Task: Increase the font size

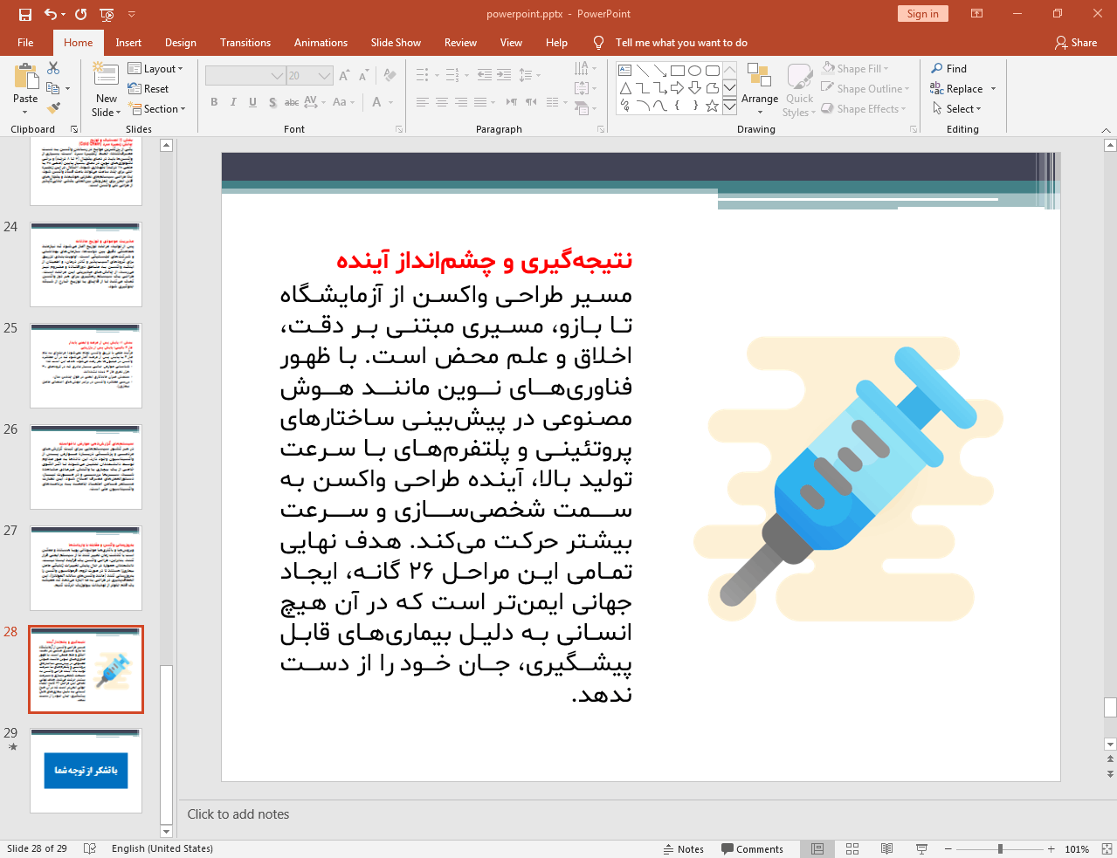Action: (x=344, y=76)
